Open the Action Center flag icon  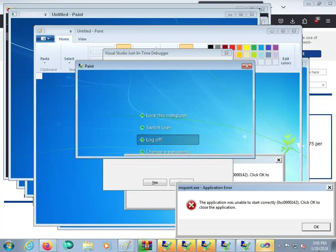click(287, 246)
